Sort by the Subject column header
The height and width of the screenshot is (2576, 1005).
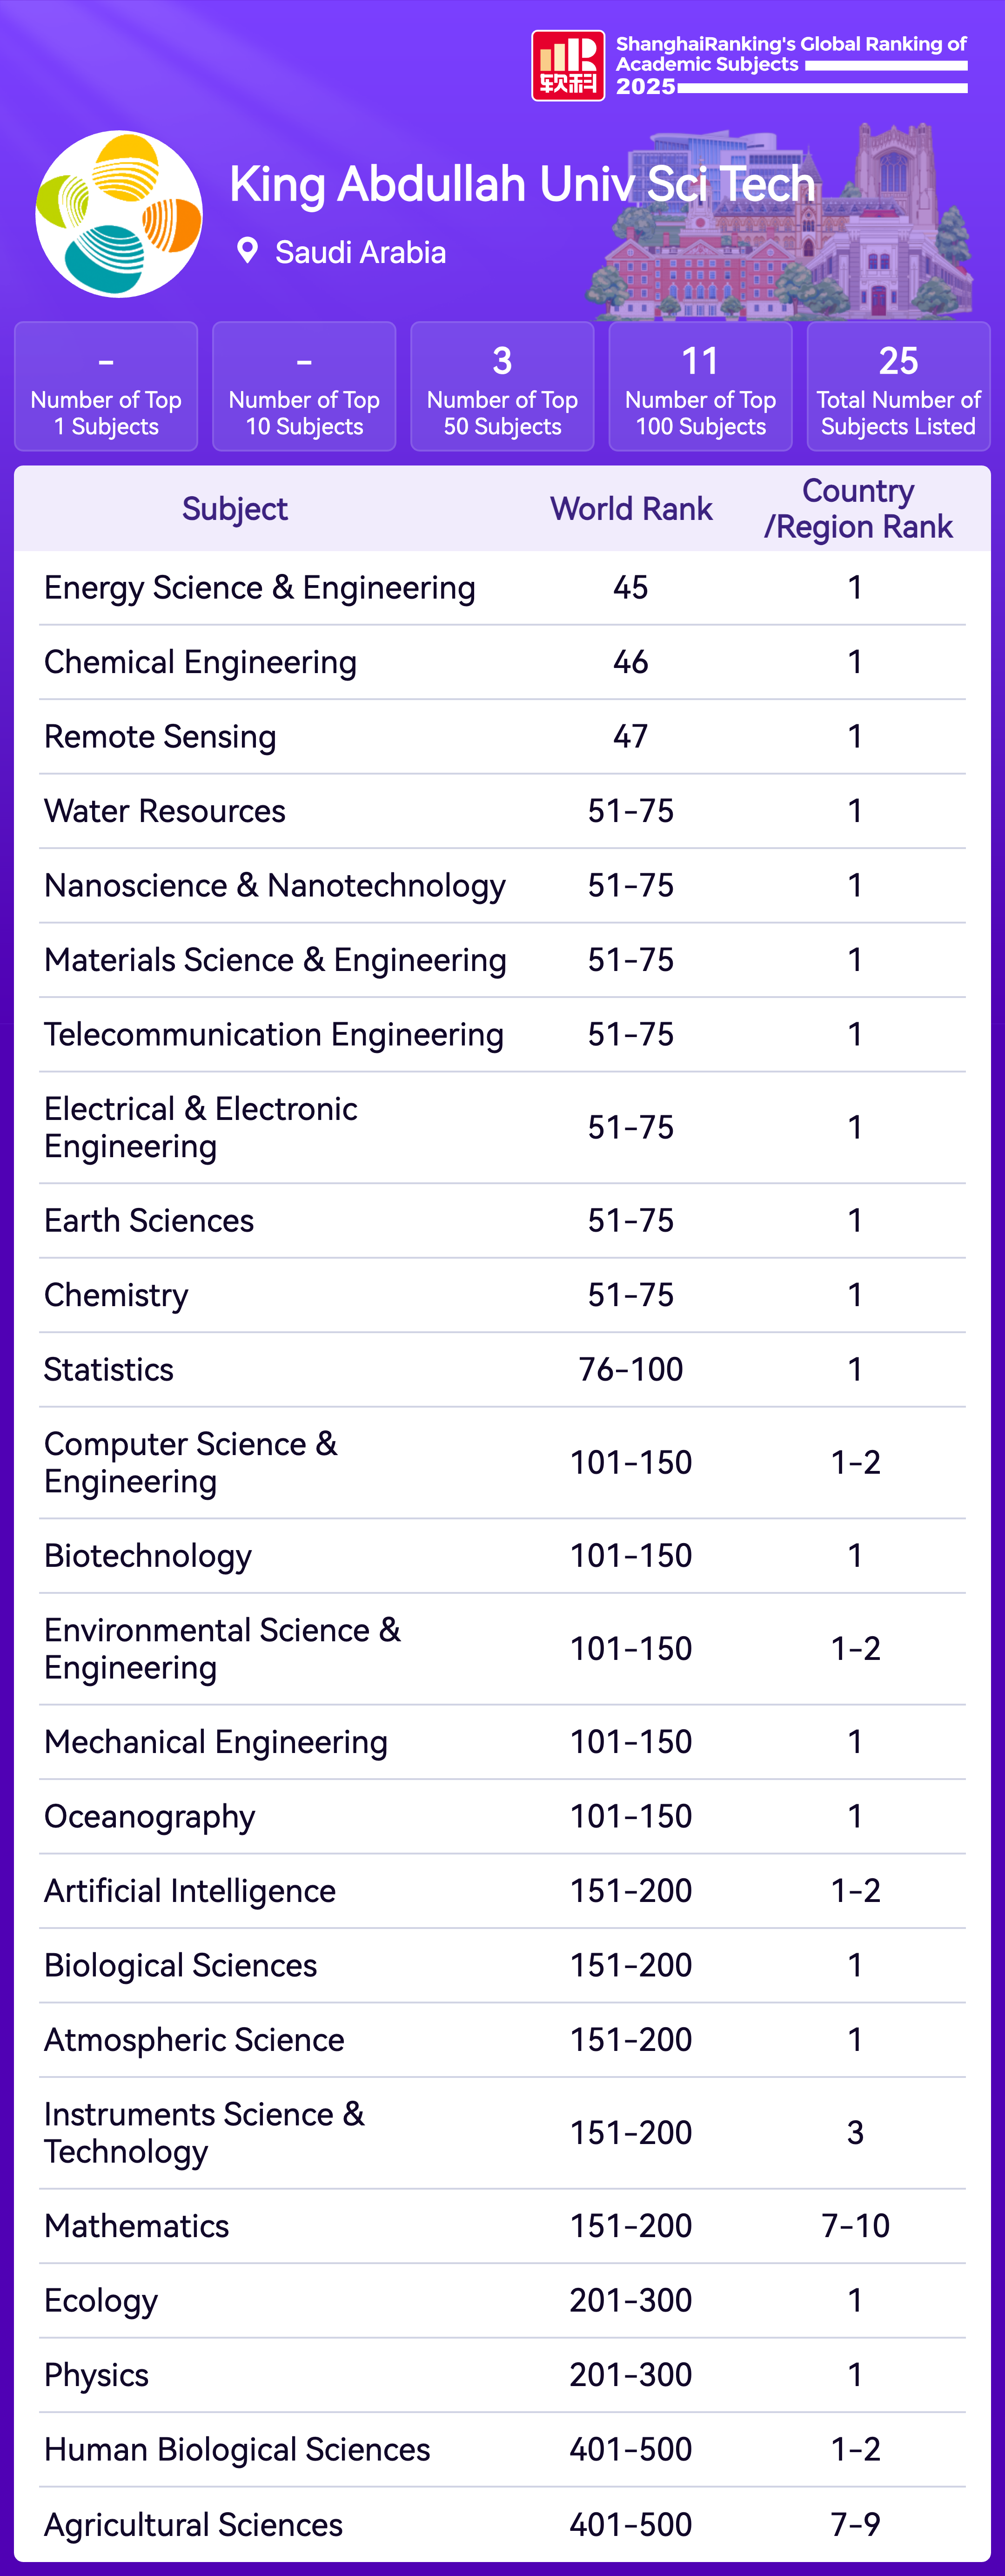pyautogui.click(x=234, y=509)
